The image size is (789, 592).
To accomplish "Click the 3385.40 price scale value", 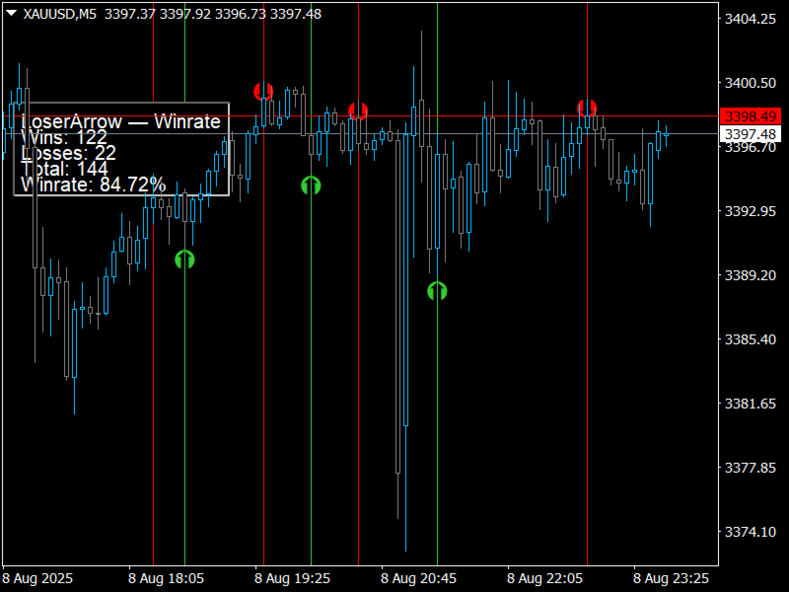I will click(x=750, y=339).
